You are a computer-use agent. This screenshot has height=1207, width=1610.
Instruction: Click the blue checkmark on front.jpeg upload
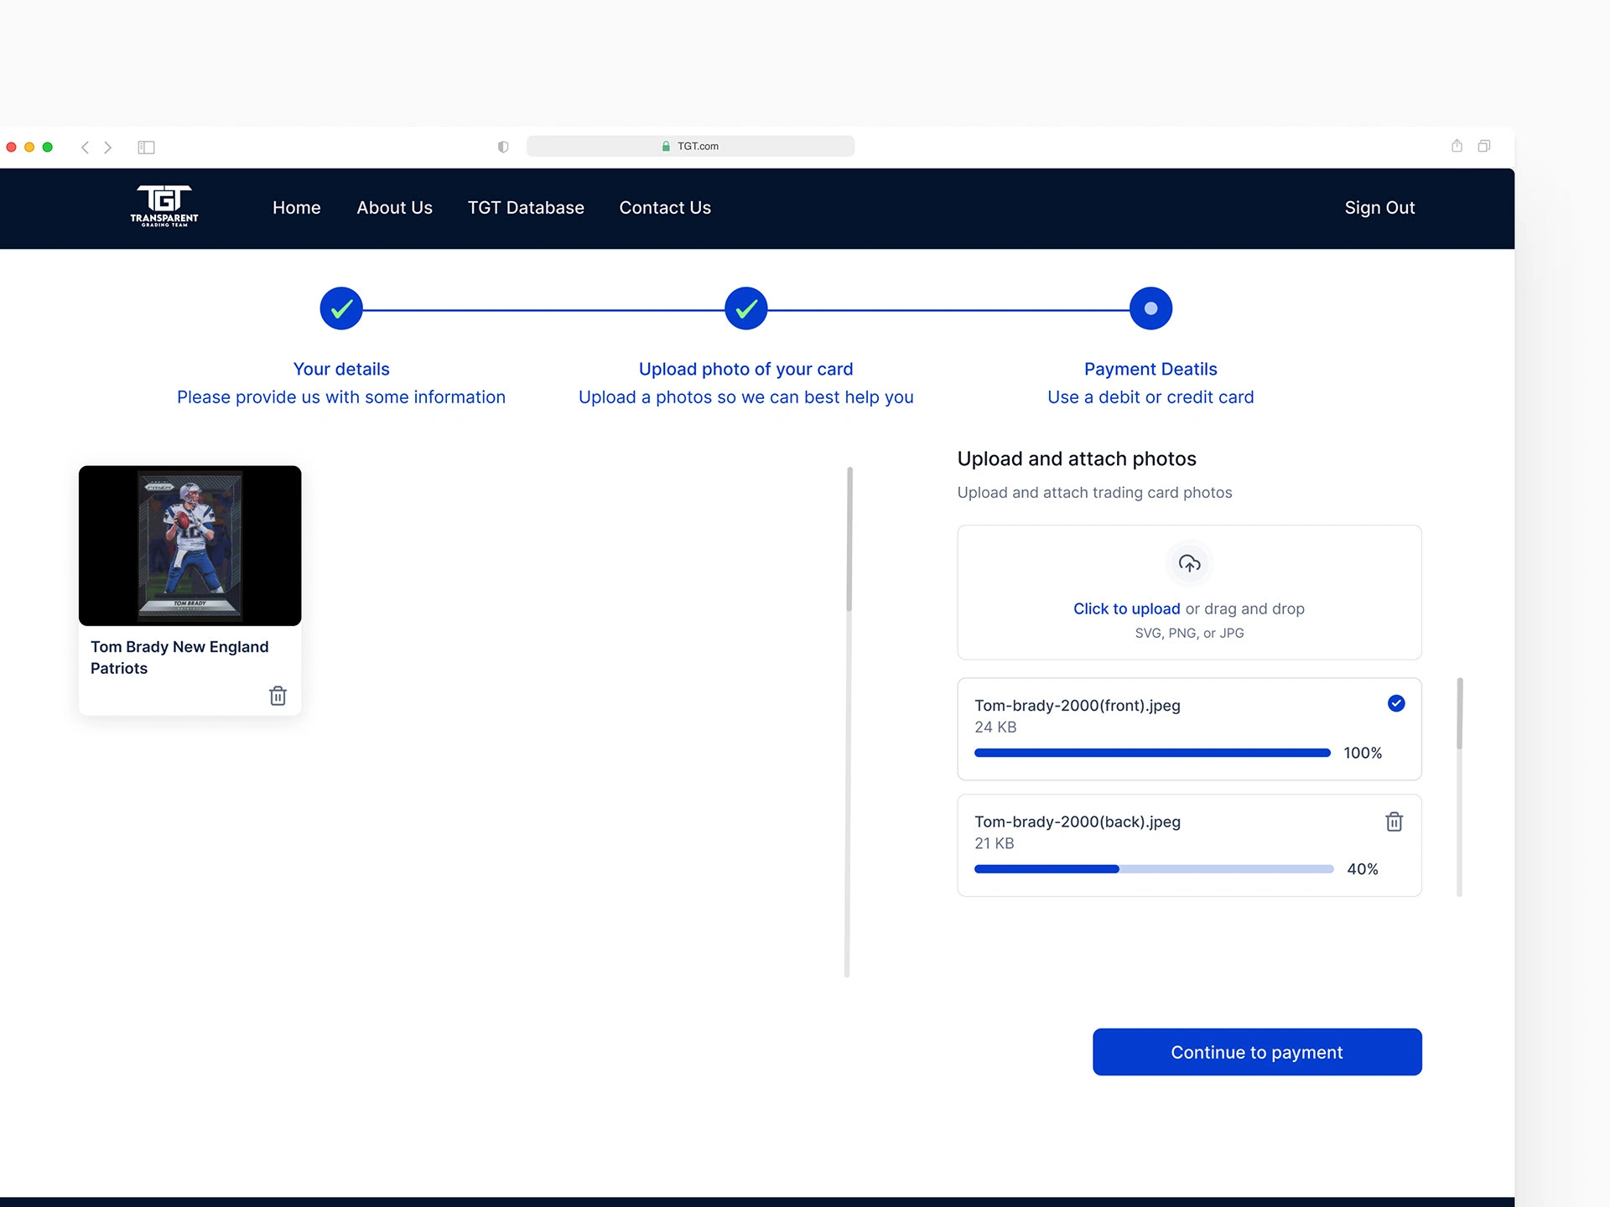click(x=1395, y=703)
